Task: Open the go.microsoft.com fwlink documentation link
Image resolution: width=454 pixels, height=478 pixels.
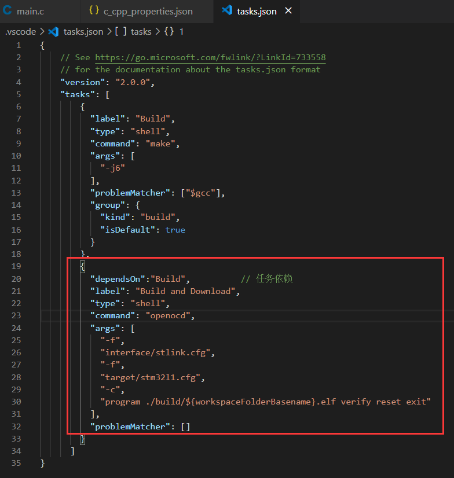Action: pos(210,57)
